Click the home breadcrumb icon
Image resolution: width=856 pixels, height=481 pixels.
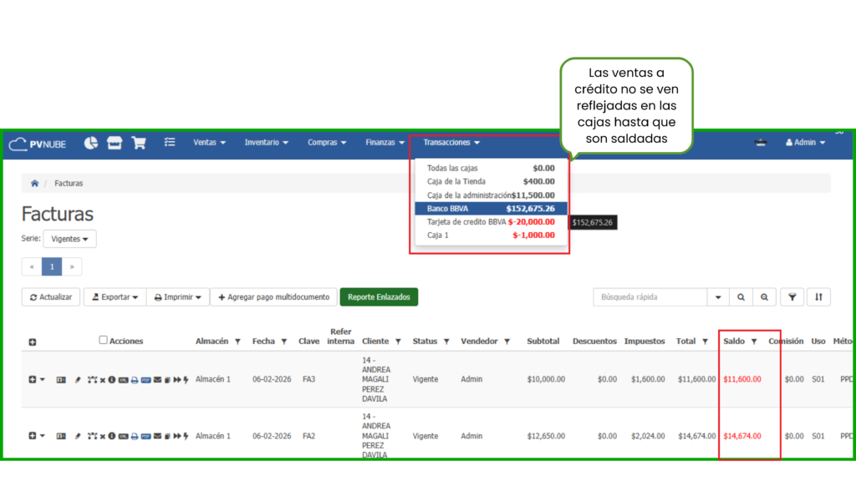[34, 183]
